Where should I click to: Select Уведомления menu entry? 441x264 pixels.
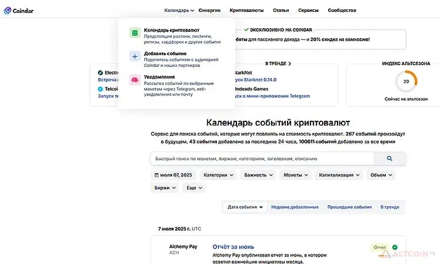[x=176, y=85]
